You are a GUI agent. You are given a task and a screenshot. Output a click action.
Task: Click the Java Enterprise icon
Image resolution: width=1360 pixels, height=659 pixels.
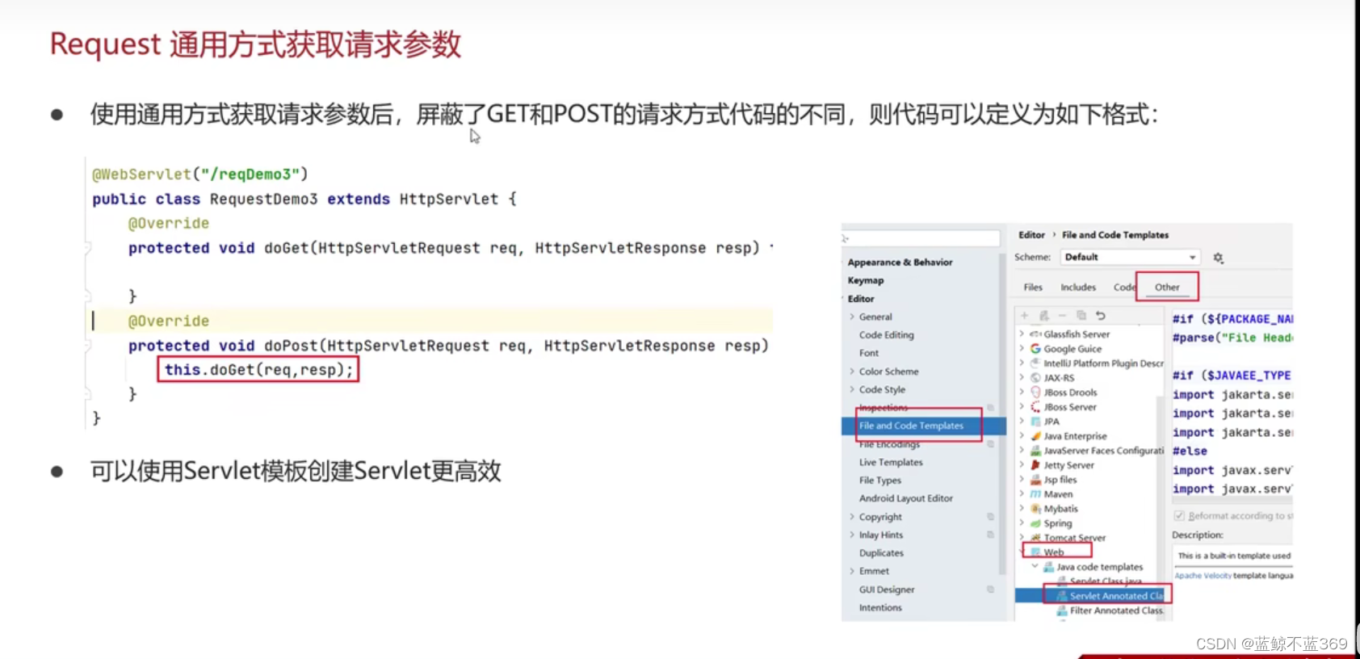coord(1035,436)
